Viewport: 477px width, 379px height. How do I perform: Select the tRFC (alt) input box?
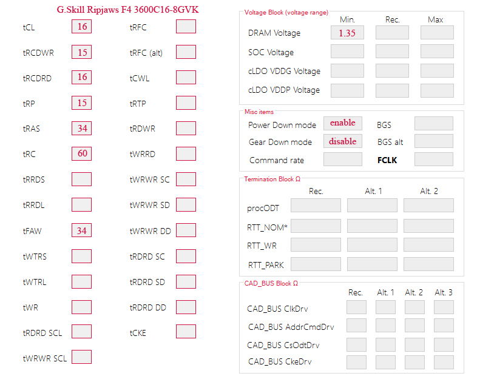[186, 52]
